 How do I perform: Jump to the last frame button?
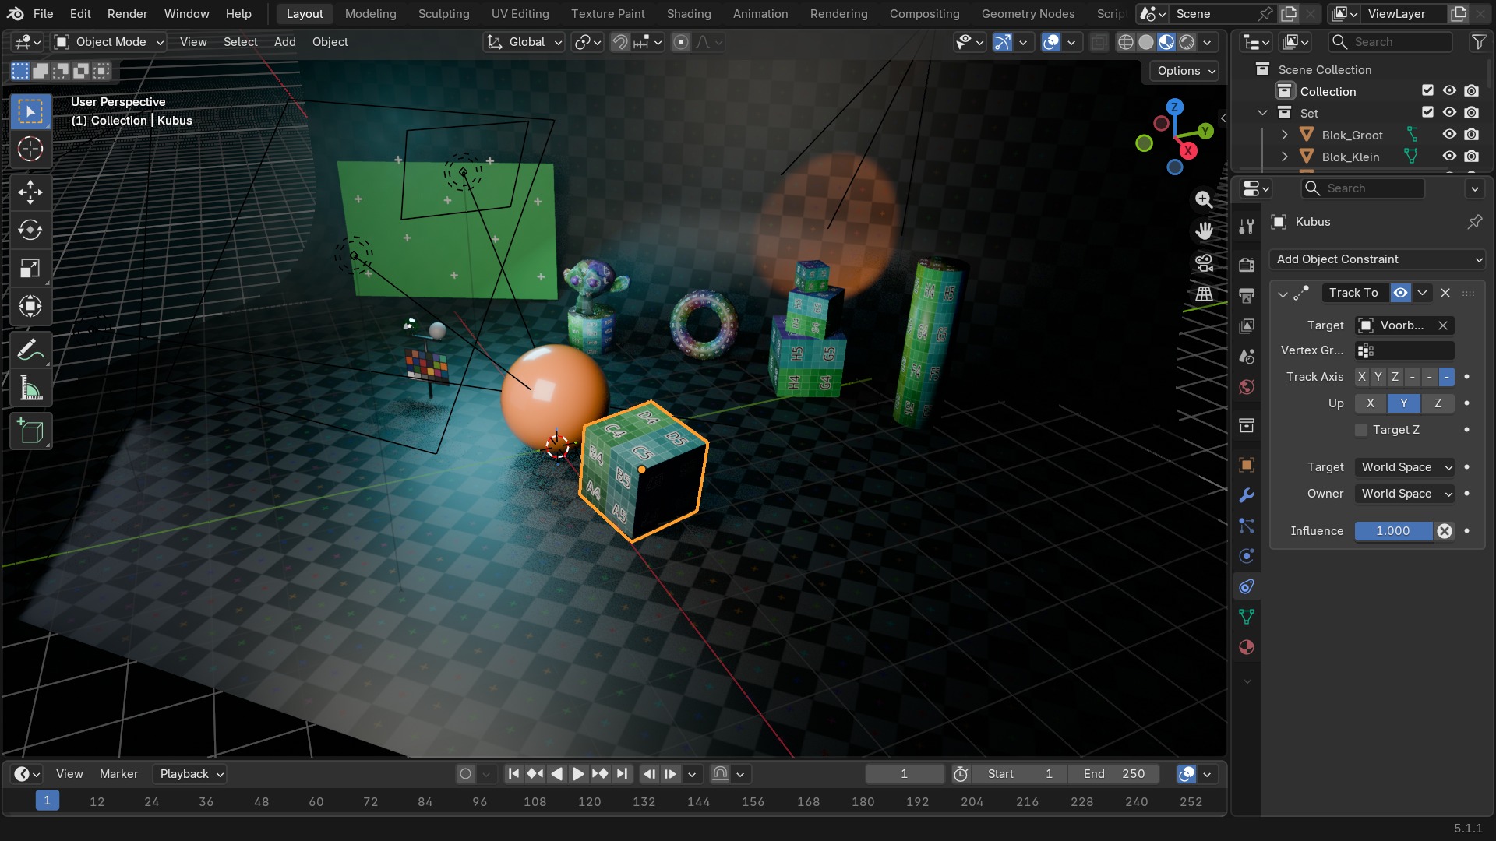pyautogui.click(x=622, y=774)
